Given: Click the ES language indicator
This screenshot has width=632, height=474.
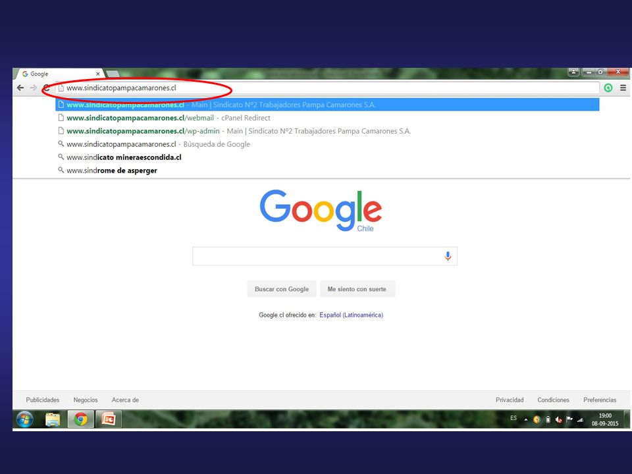Looking at the screenshot, I should click(513, 418).
